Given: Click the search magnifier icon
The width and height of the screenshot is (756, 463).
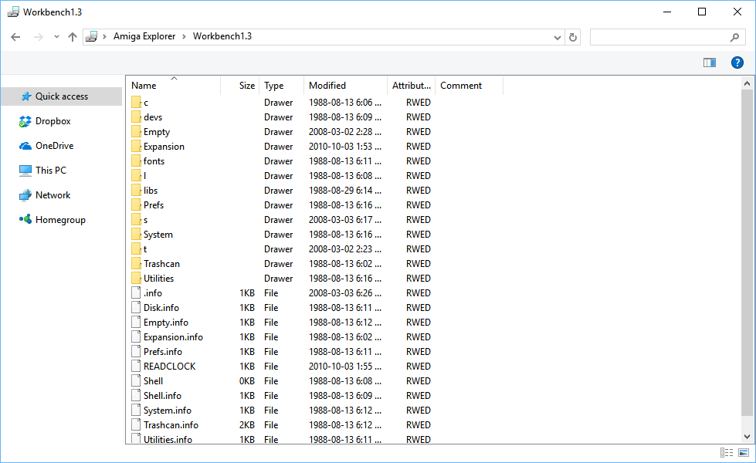Looking at the screenshot, I should (735, 37).
